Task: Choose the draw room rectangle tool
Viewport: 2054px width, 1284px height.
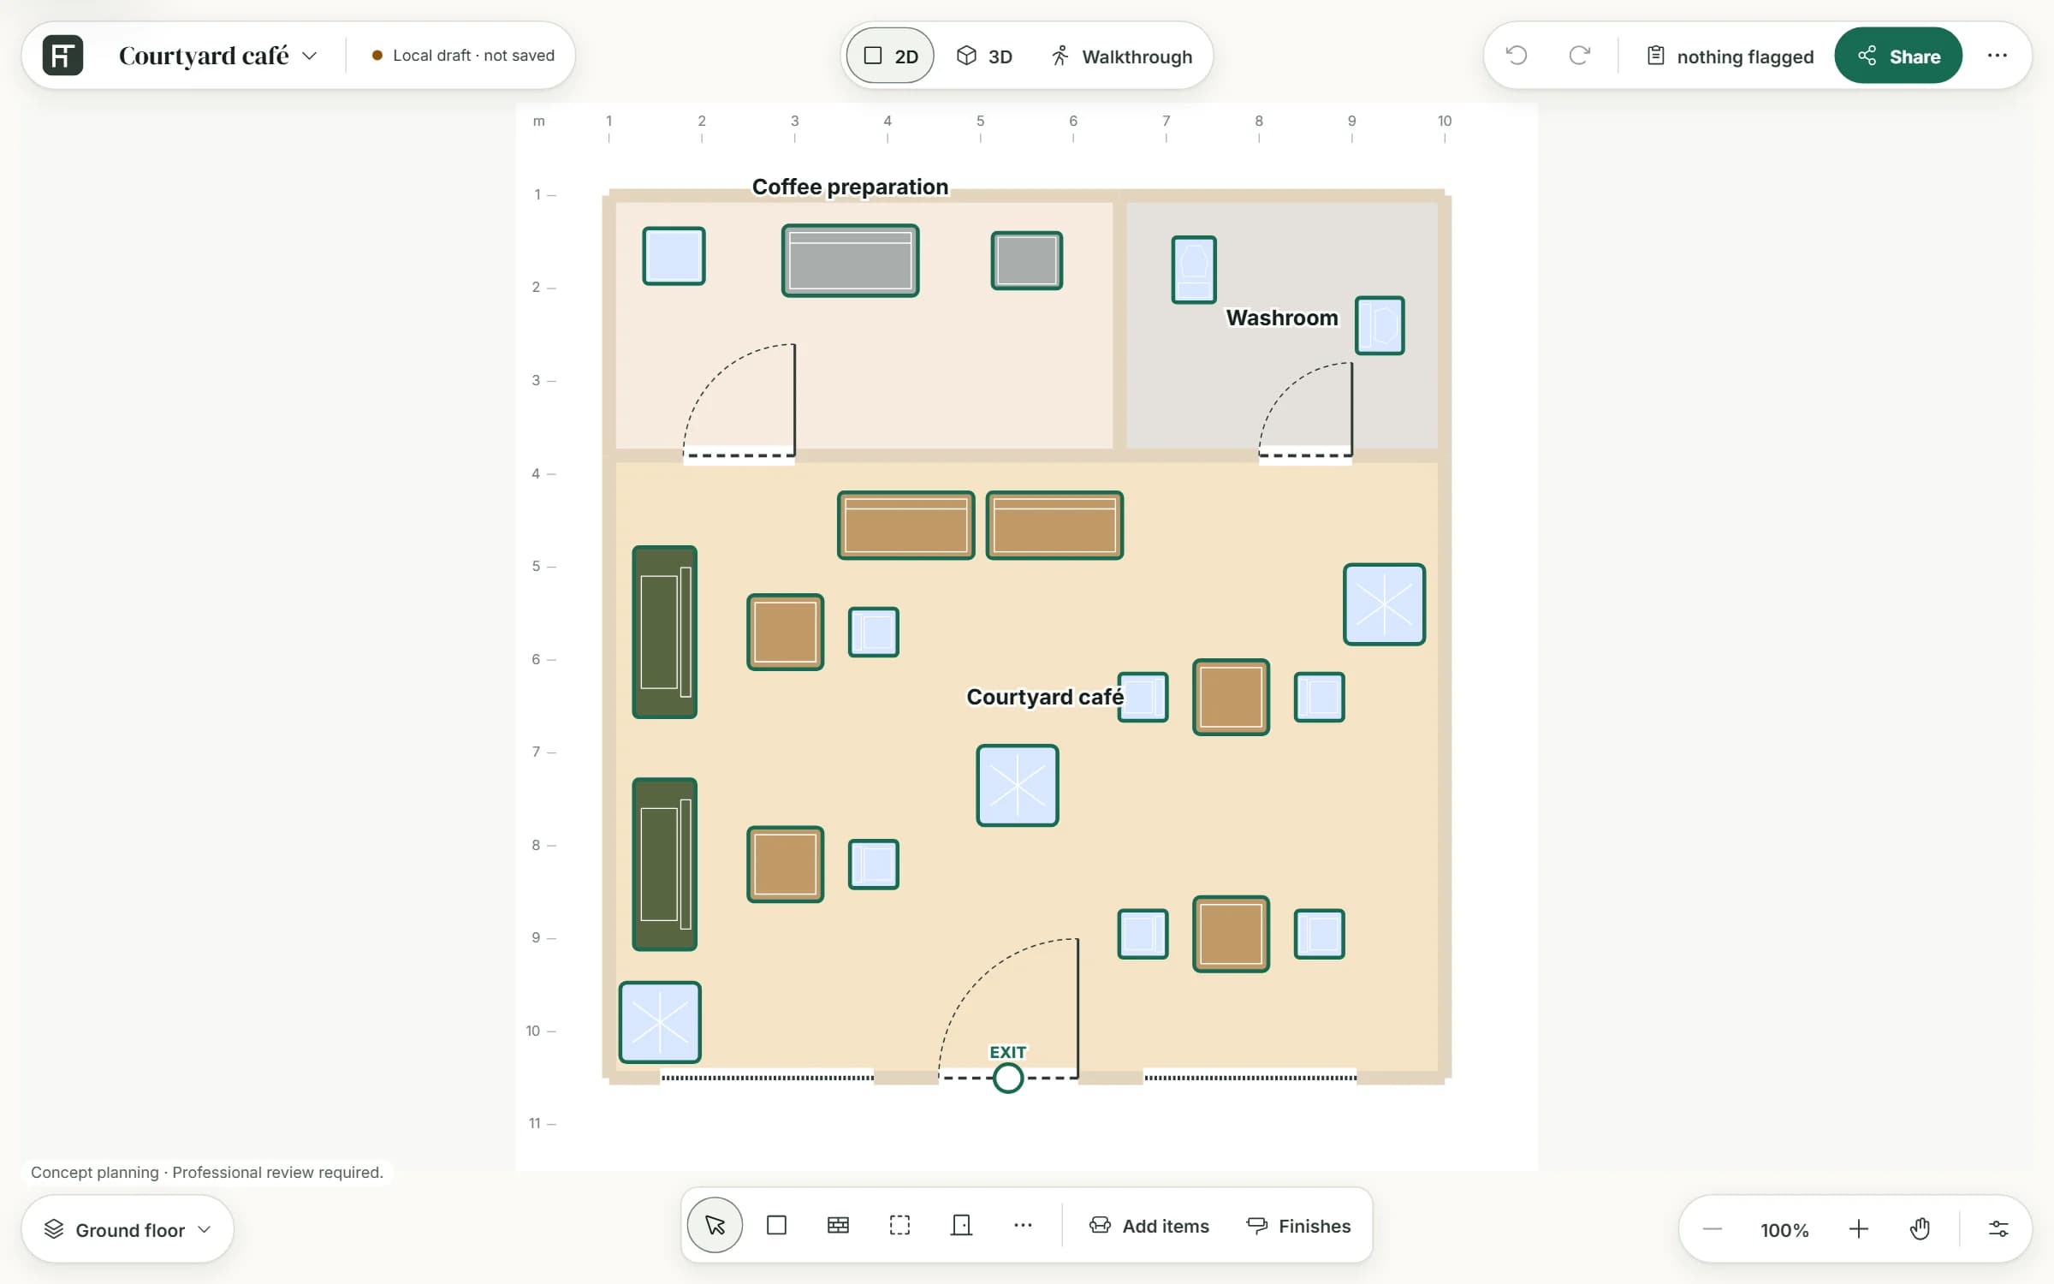Action: click(x=776, y=1225)
